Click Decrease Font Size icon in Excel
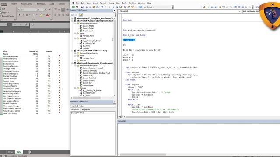The width and height of the screenshot is (280, 157). point(49,10)
